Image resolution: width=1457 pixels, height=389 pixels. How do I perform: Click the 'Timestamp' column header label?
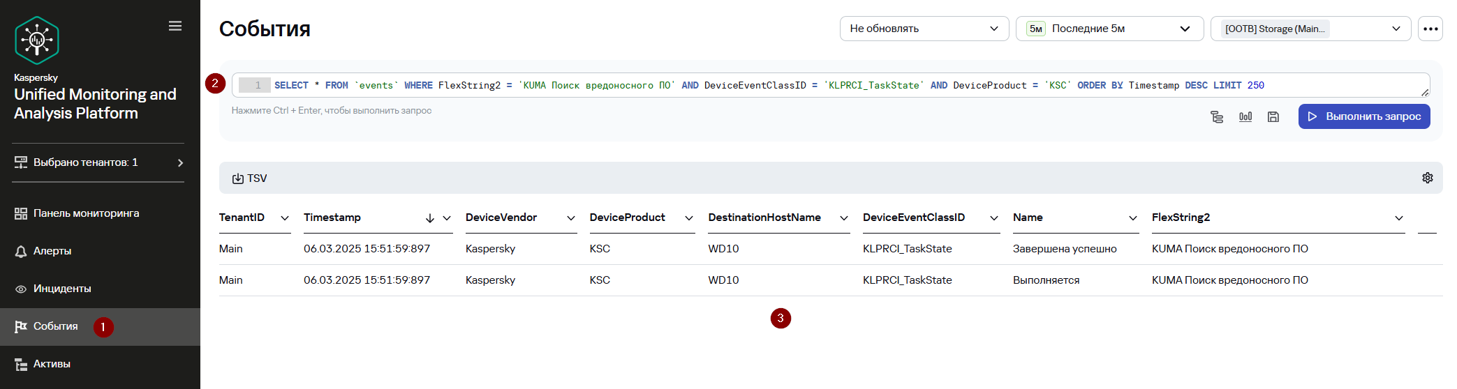332,218
